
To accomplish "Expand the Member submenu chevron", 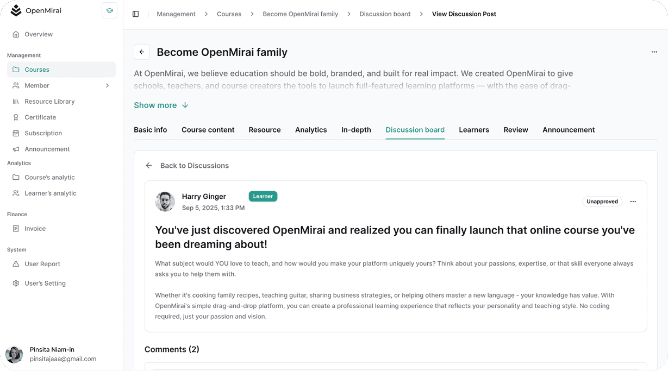I will click(x=107, y=86).
